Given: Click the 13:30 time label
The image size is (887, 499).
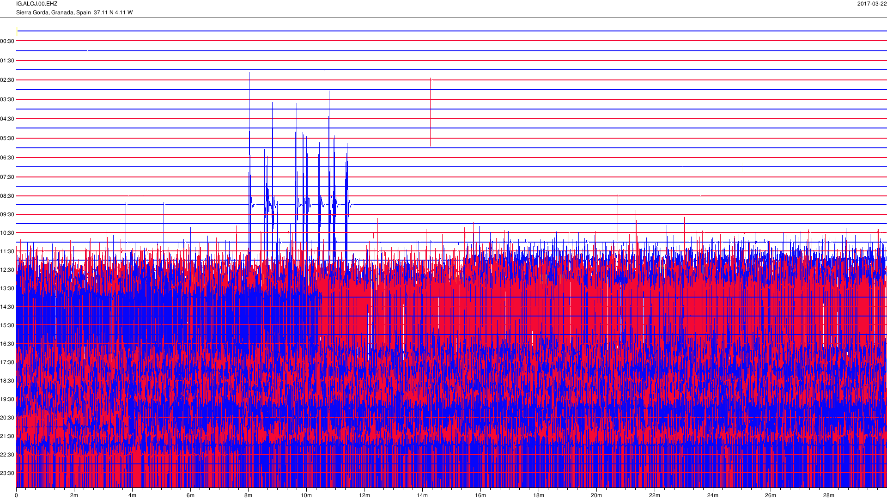Looking at the screenshot, I should pos(7,288).
